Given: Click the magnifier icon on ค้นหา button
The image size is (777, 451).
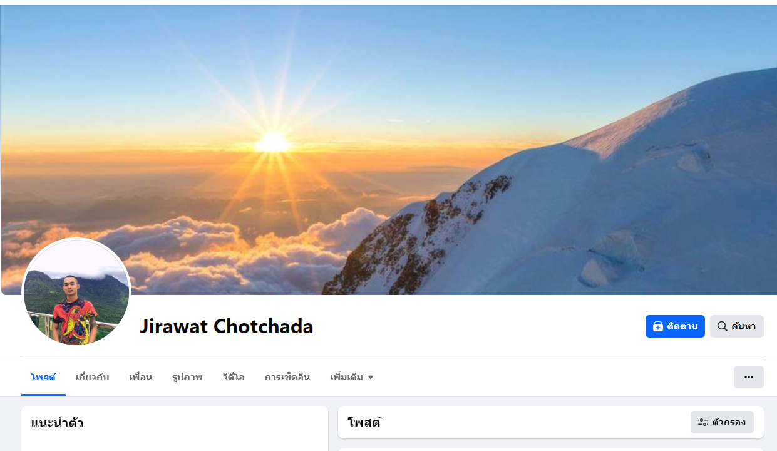Looking at the screenshot, I should coord(722,326).
